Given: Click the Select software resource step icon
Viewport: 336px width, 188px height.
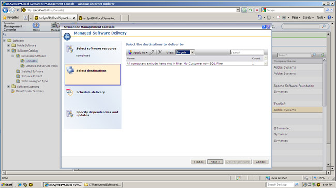Looking at the screenshot, I should pyautogui.click(x=70, y=49).
